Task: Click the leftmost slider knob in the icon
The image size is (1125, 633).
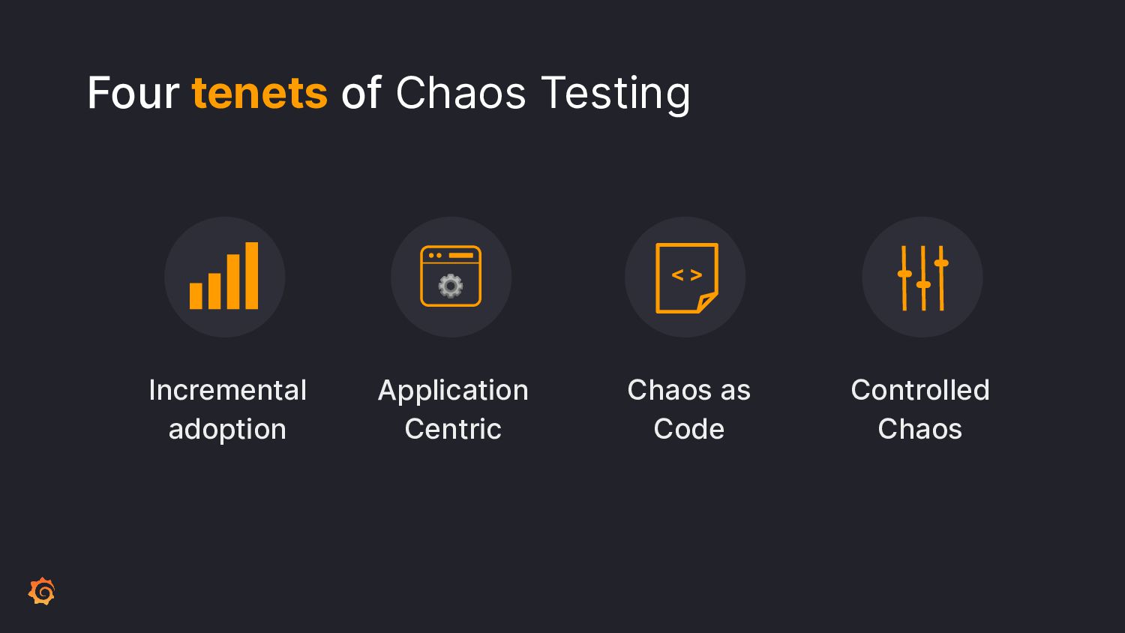Action: [x=904, y=274]
